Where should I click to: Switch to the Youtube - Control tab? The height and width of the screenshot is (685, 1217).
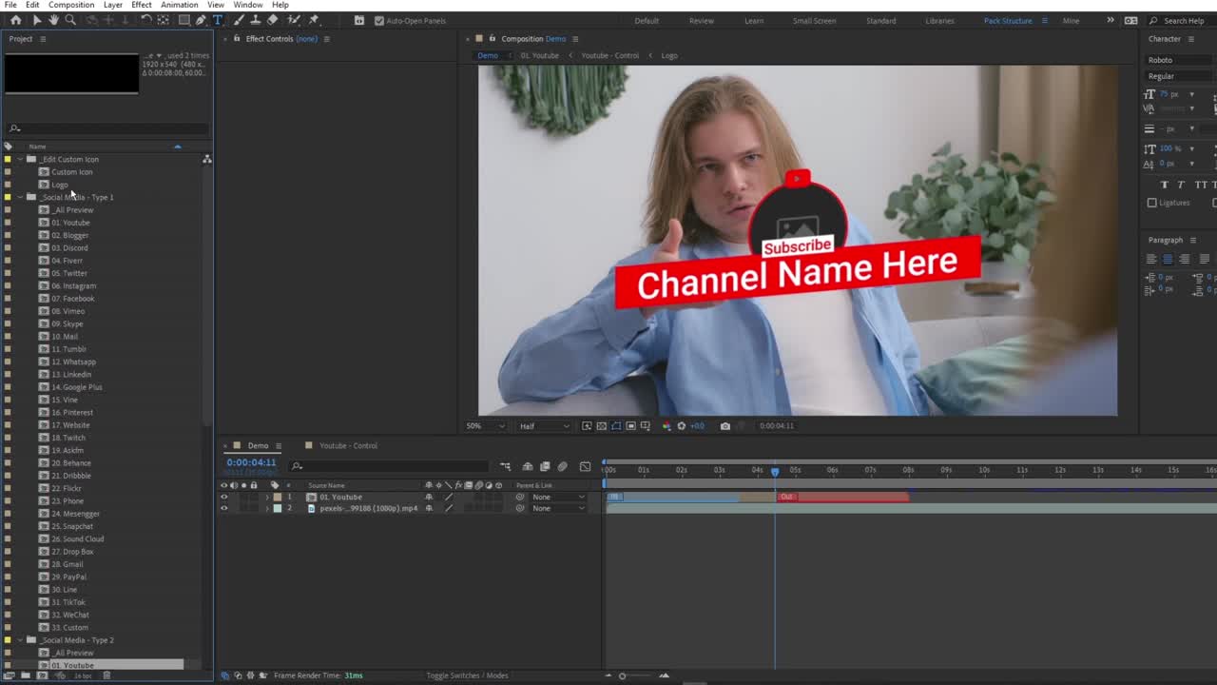(350, 444)
